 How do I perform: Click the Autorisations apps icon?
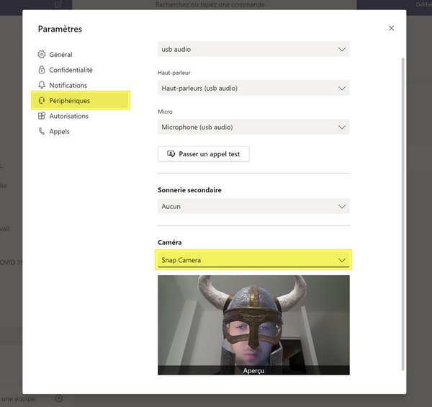[x=42, y=116]
